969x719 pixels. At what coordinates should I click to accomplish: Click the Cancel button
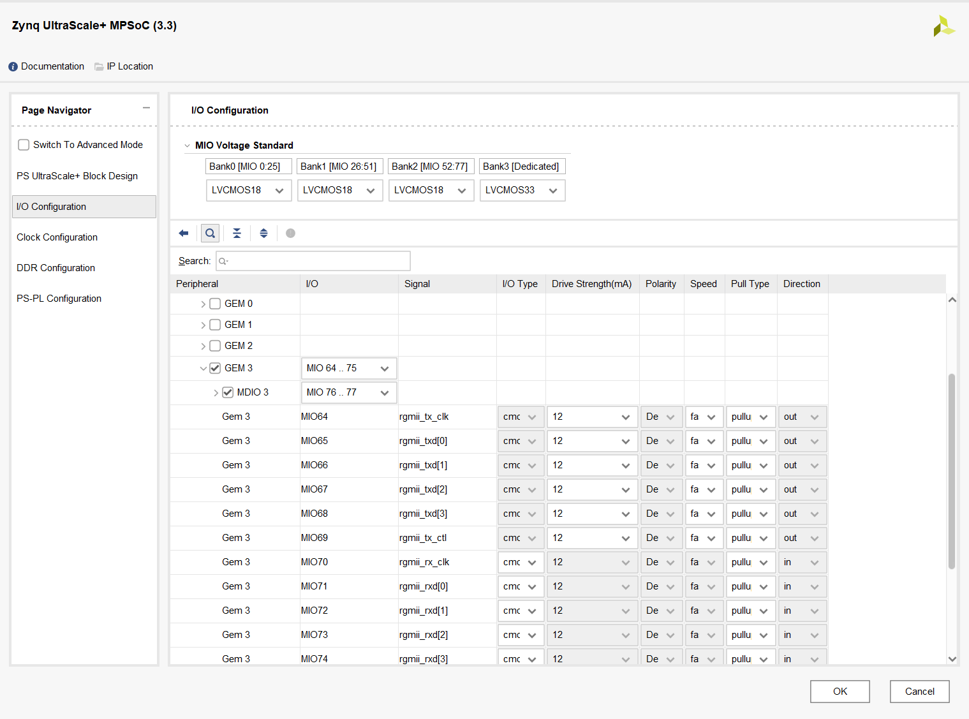919,692
